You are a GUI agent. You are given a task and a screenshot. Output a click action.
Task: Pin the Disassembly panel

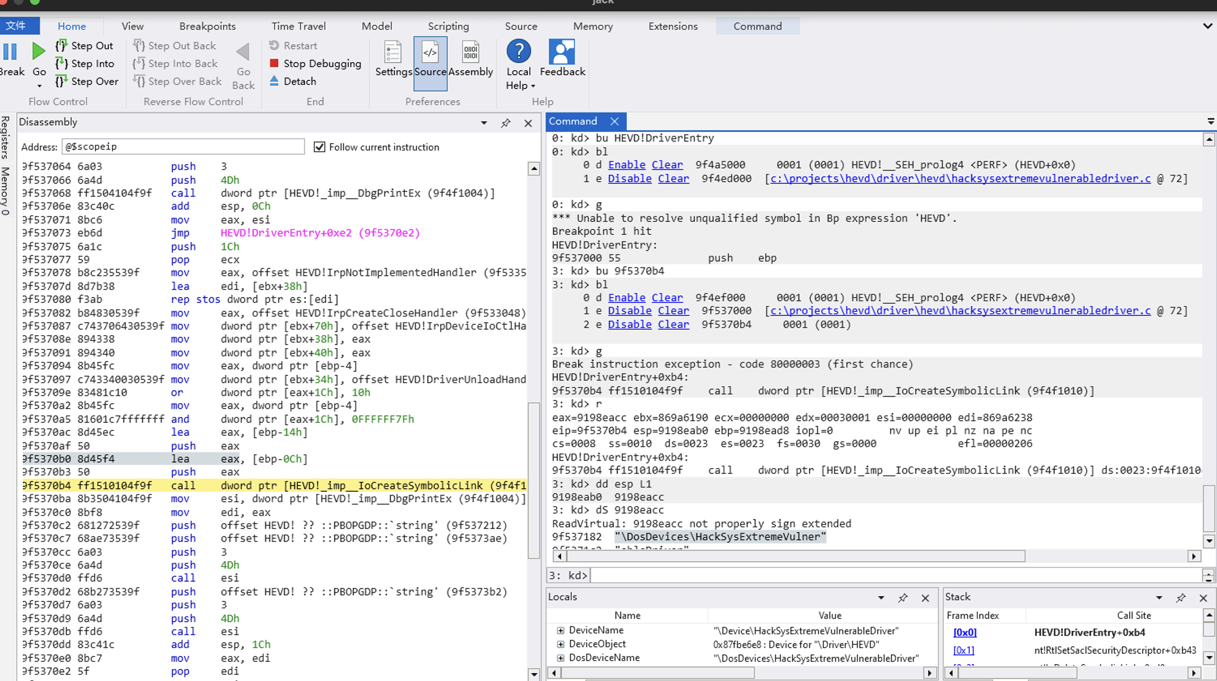point(506,123)
